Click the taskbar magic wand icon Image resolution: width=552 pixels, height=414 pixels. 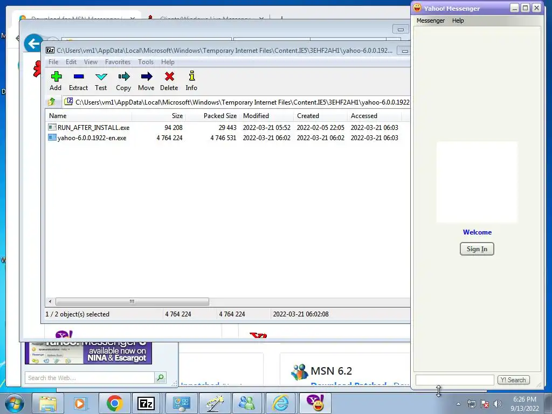click(x=215, y=403)
